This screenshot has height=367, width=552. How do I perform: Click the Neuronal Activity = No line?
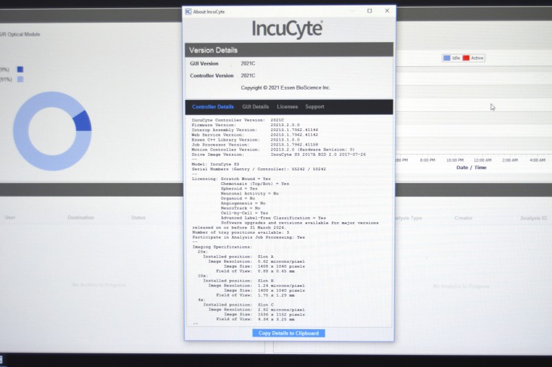(x=250, y=194)
